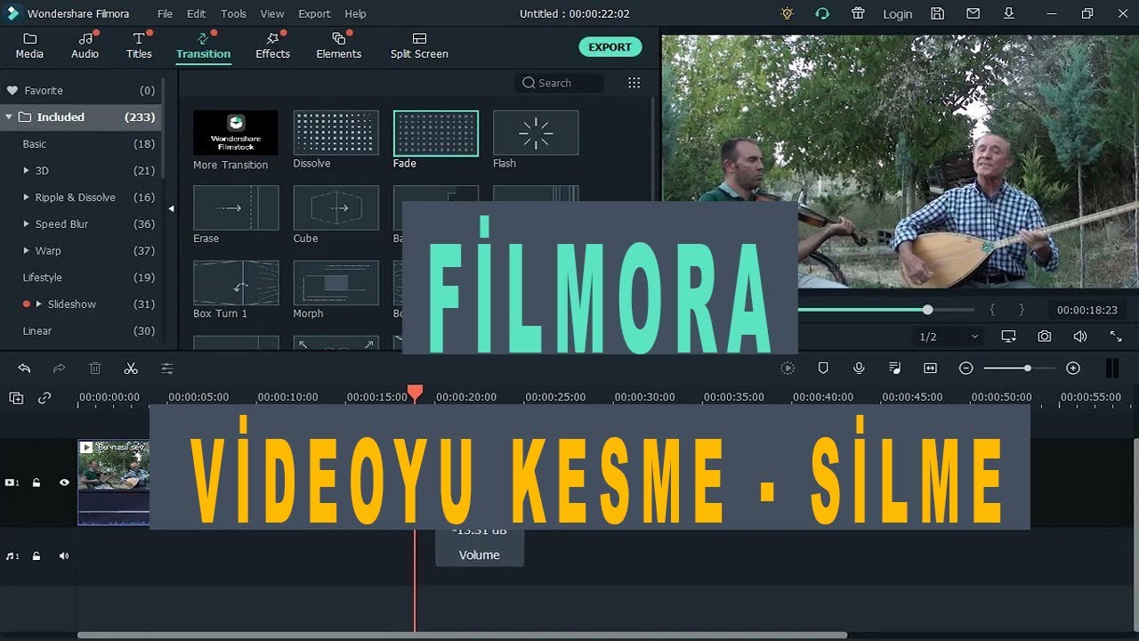Click the preview playback progress slider handle
The image size is (1139, 641).
click(x=927, y=310)
